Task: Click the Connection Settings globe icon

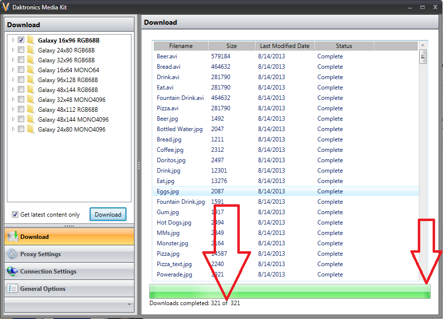Action: point(12,272)
